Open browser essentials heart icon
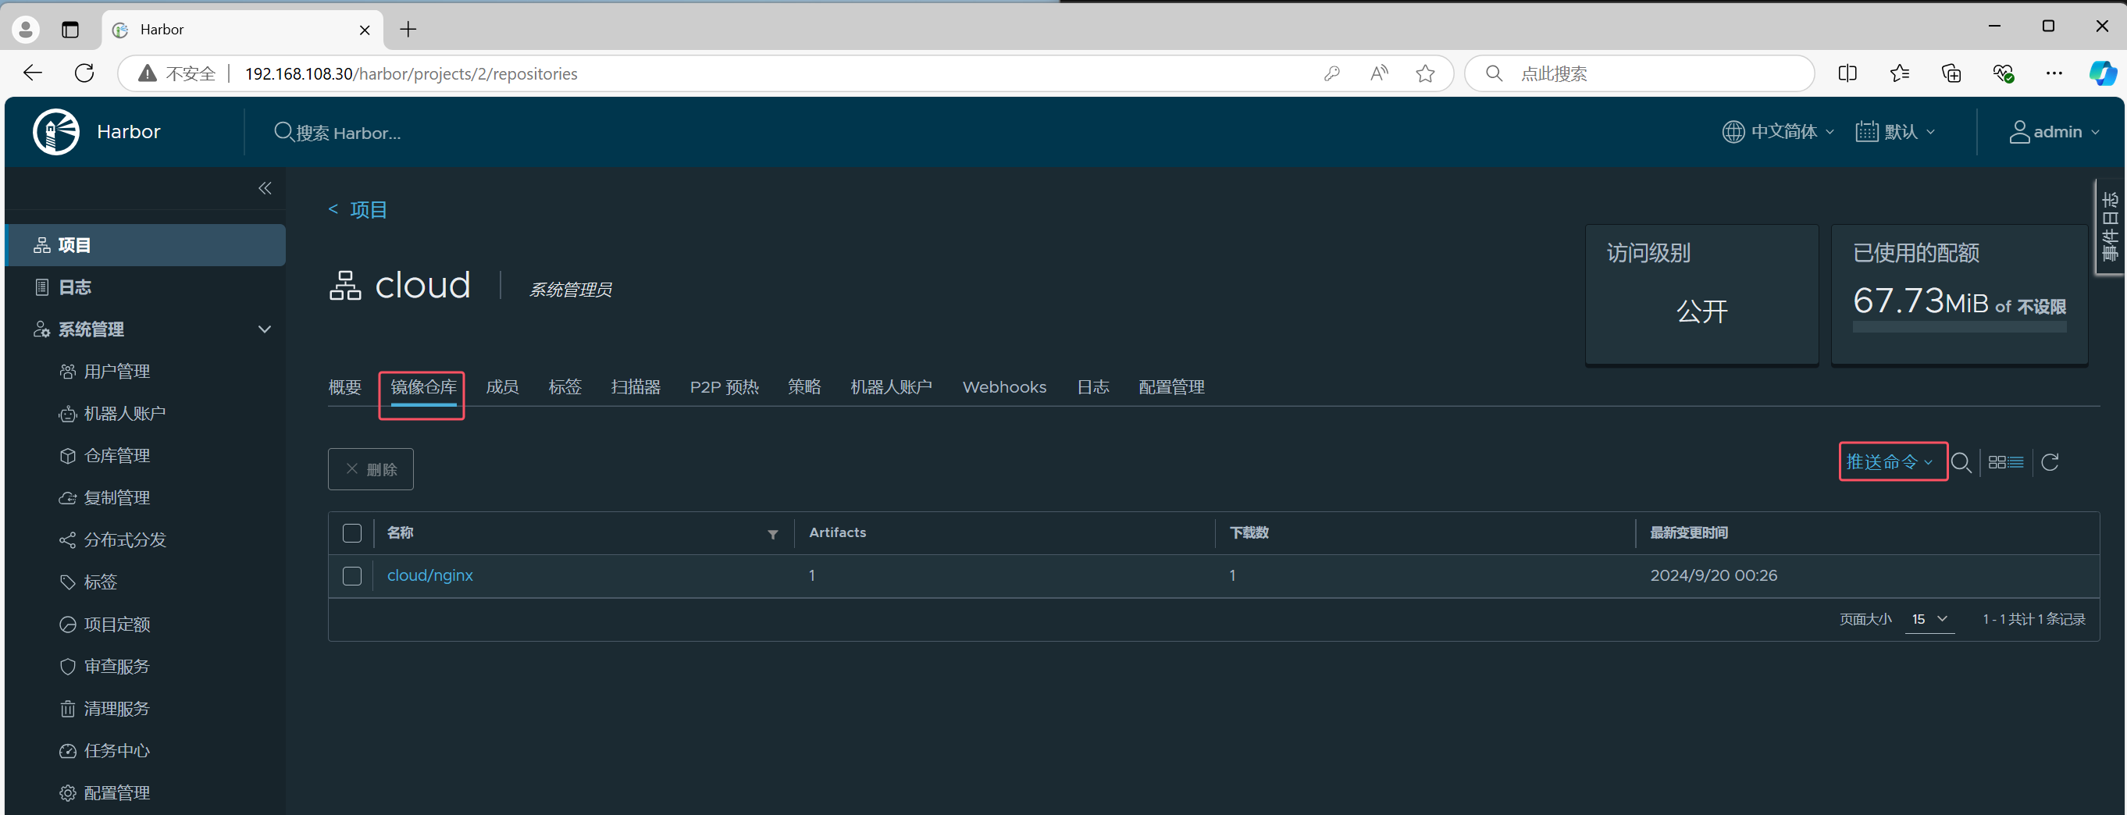2127x815 pixels. point(2003,73)
